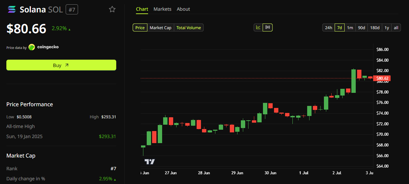The width and height of the screenshot is (409, 184).
Task: Click the 2.92% price change text
Action: [59, 28]
